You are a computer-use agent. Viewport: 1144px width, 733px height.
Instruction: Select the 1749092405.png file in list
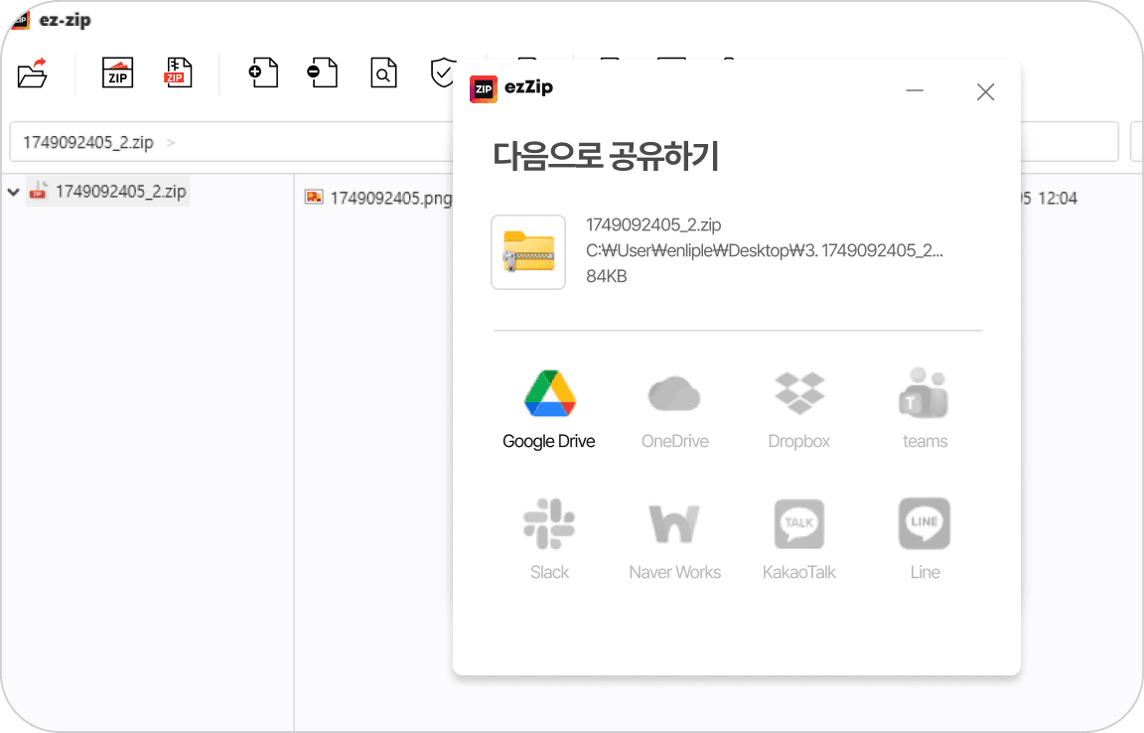click(378, 198)
